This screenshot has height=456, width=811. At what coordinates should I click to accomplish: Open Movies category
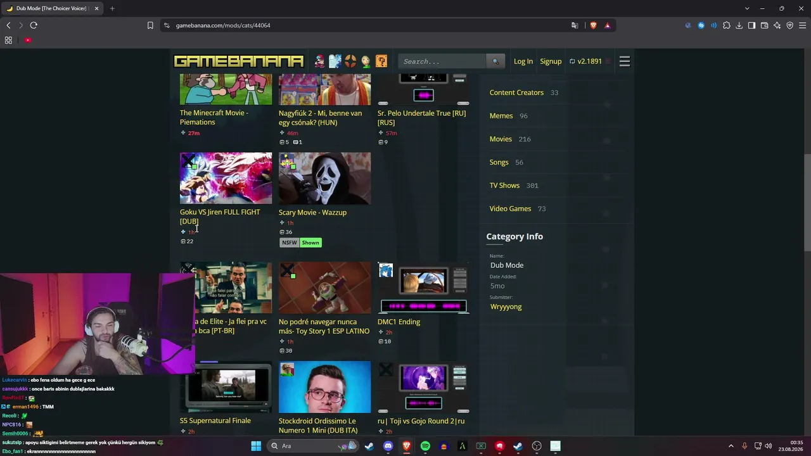(501, 139)
